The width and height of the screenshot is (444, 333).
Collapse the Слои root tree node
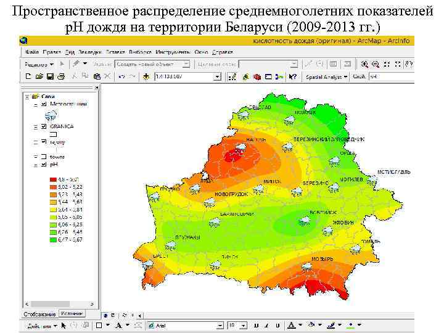tap(27, 97)
